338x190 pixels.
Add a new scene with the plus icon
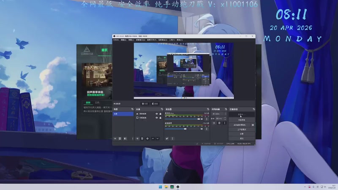pyautogui.click(x=115, y=138)
